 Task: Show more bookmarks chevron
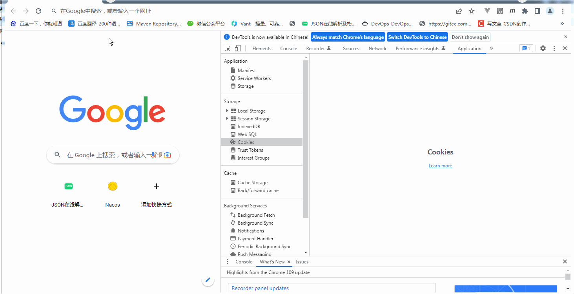(x=562, y=24)
